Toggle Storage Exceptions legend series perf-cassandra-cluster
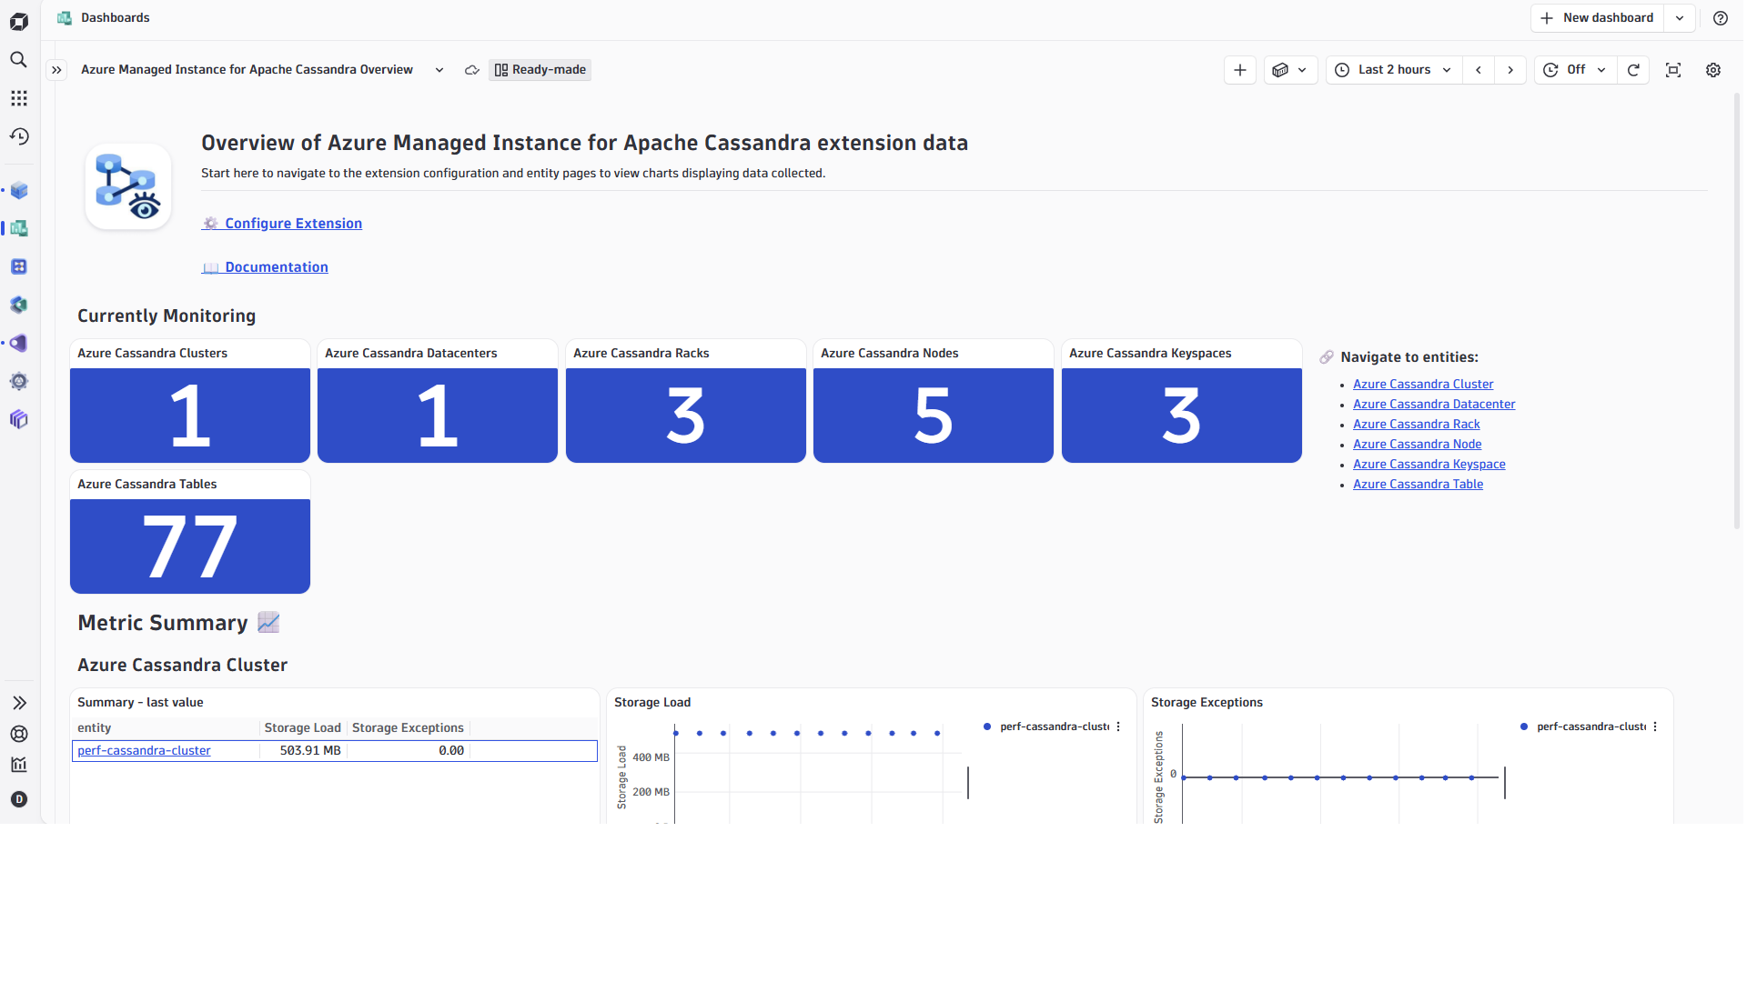 click(1583, 727)
